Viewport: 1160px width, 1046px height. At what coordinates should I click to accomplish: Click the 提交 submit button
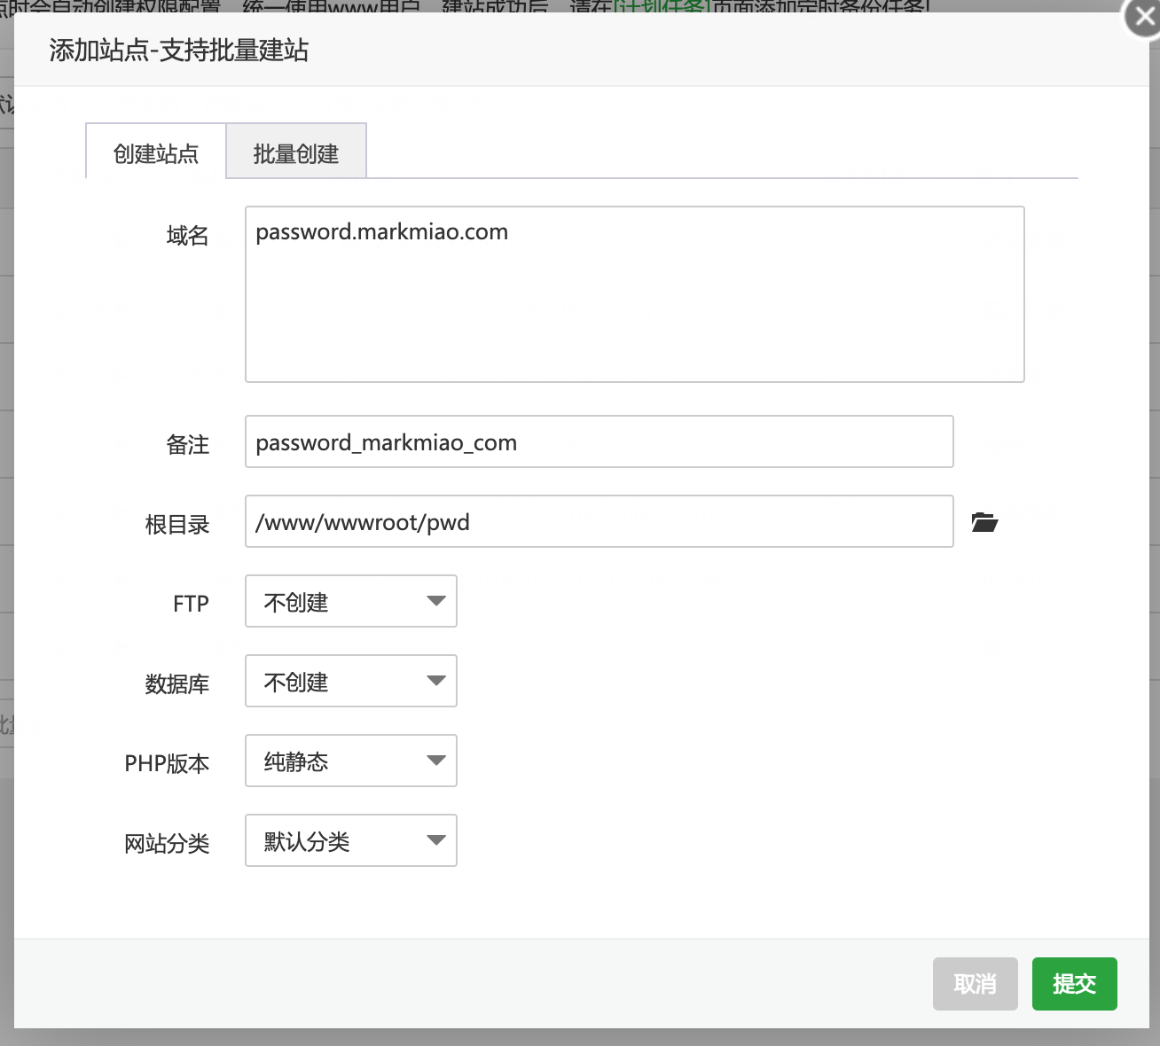coord(1074,984)
